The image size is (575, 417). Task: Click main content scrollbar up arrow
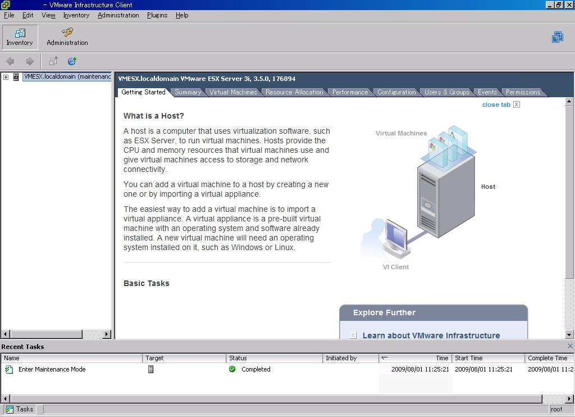[569, 101]
